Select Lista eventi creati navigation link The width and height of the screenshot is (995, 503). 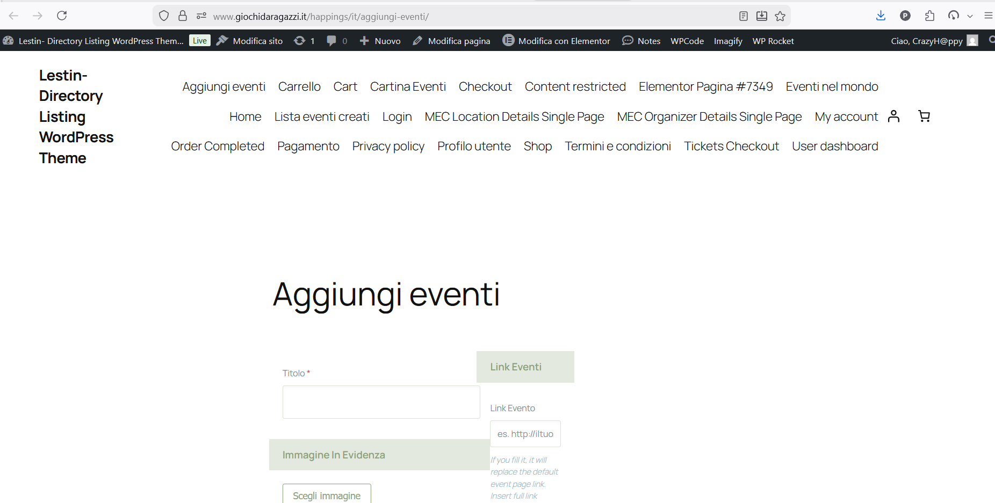[322, 117]
